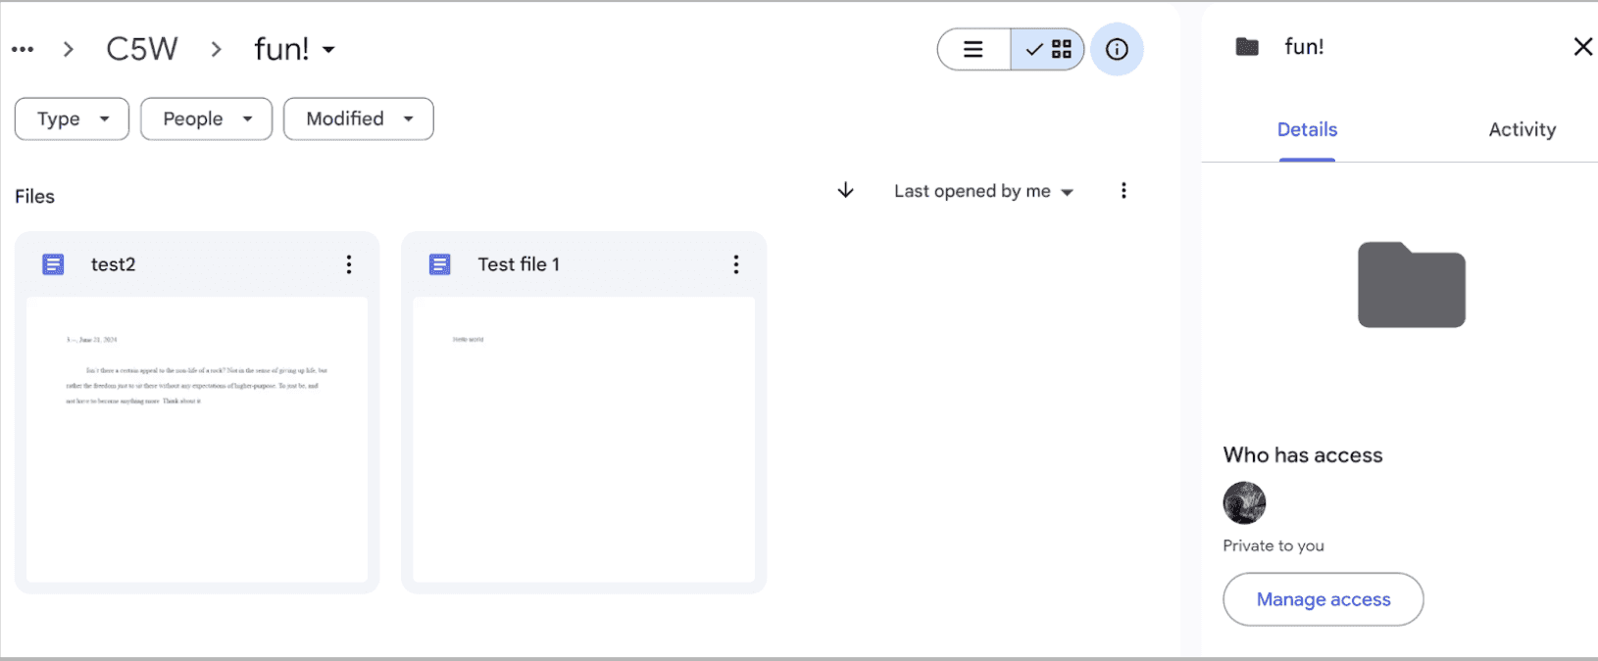Click the three-dot breadcrumb overflow icon
This screenshot has width=1598, height=661.
pos(23,49)
